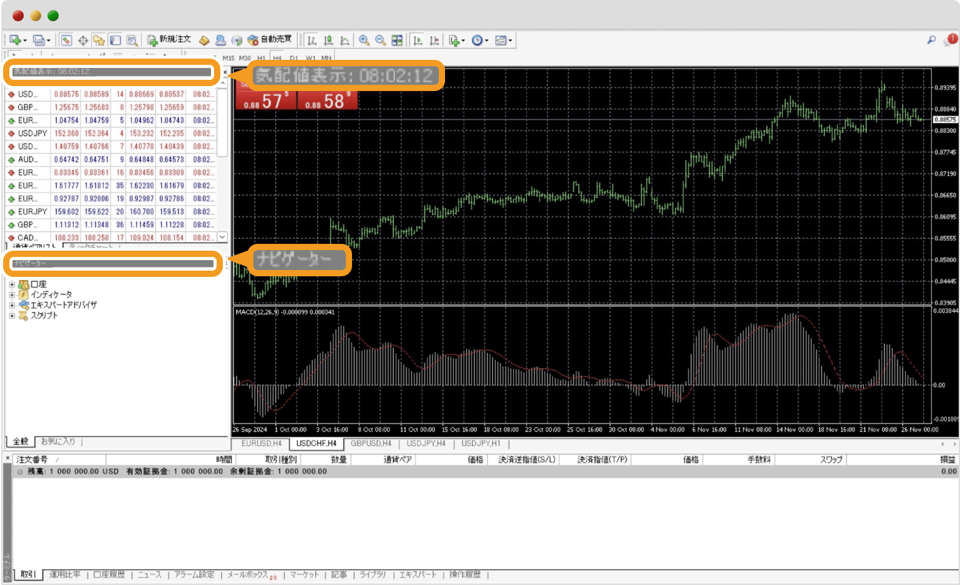Select the H1 timeframe

(x=261, y=58)
